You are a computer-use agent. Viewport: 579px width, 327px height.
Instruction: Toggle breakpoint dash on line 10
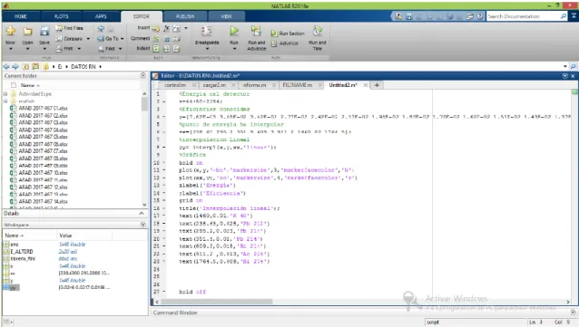[x=164, y=162]
